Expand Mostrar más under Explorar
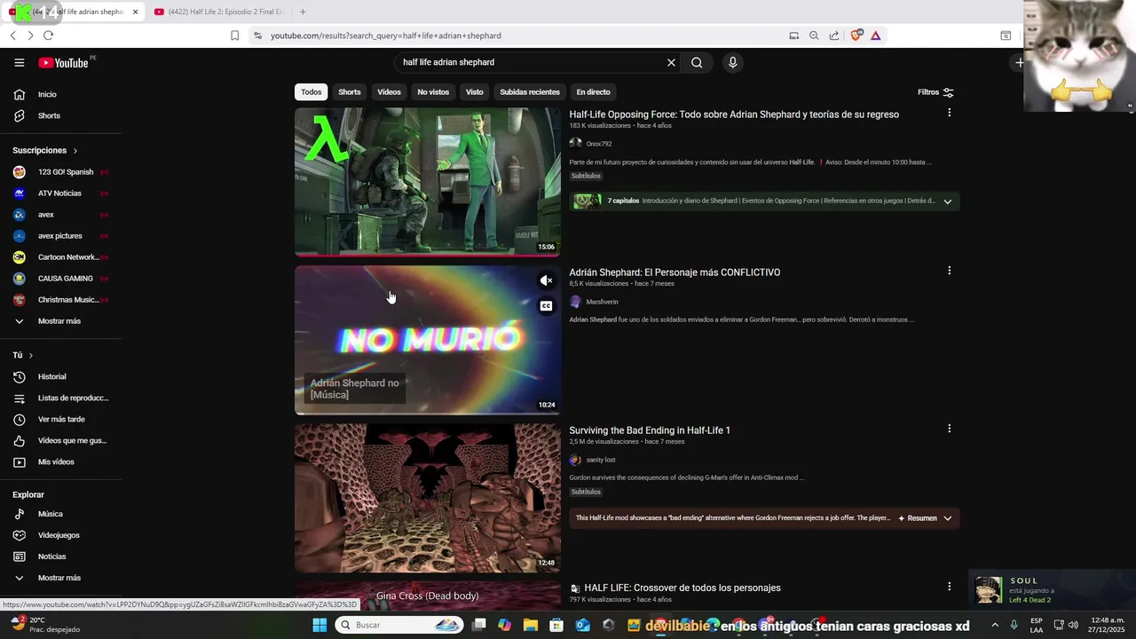This screenshot has width=1136, height=639. tap(61, 578)
